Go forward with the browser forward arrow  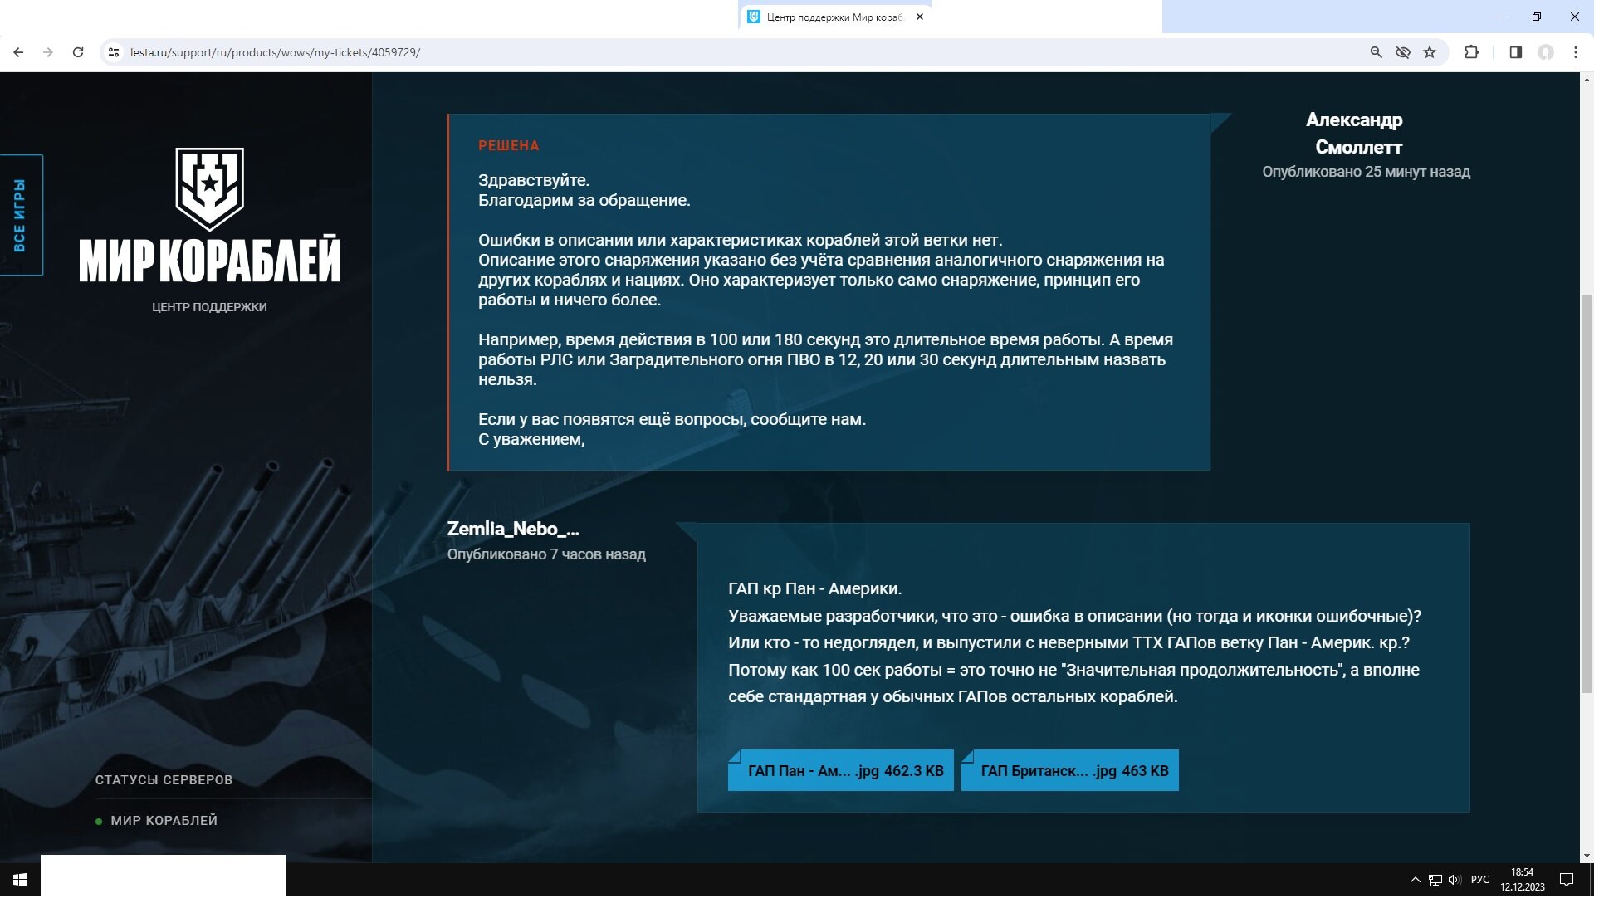(48, 52)
